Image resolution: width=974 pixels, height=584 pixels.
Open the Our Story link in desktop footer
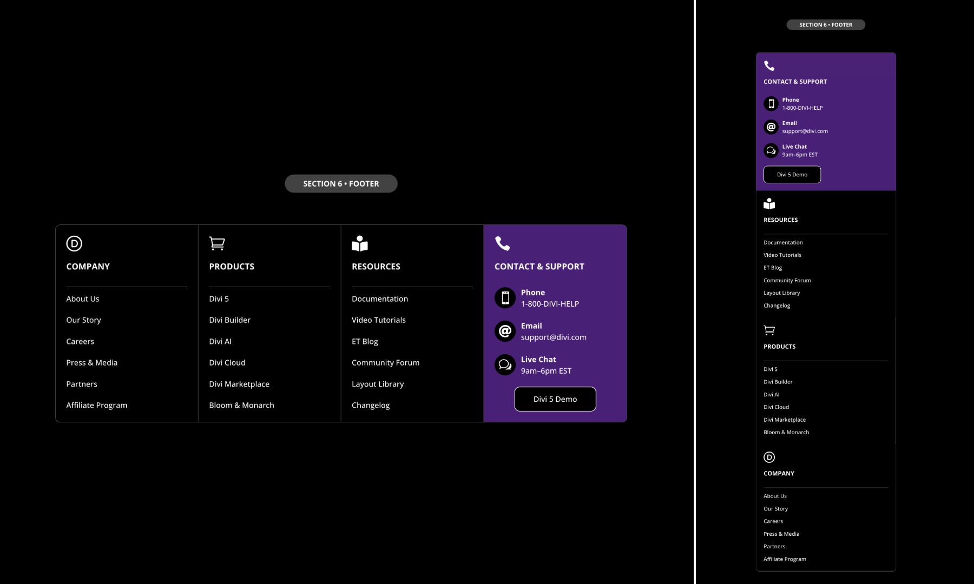click(x=83, y=320)
